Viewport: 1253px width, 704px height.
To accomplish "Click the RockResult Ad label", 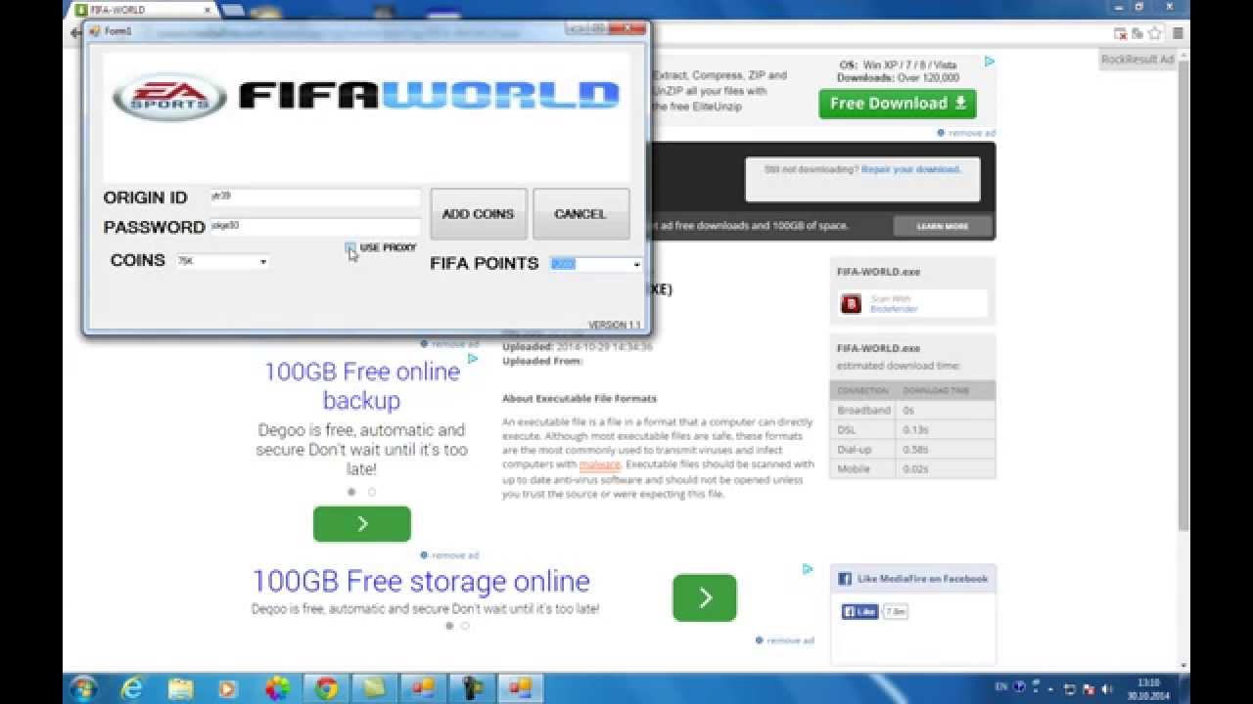I will click(x=1137, y=60).
